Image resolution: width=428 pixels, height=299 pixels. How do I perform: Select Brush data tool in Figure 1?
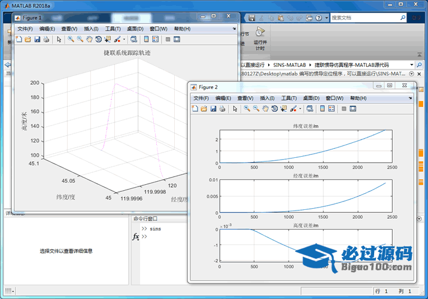click(117, 39)
